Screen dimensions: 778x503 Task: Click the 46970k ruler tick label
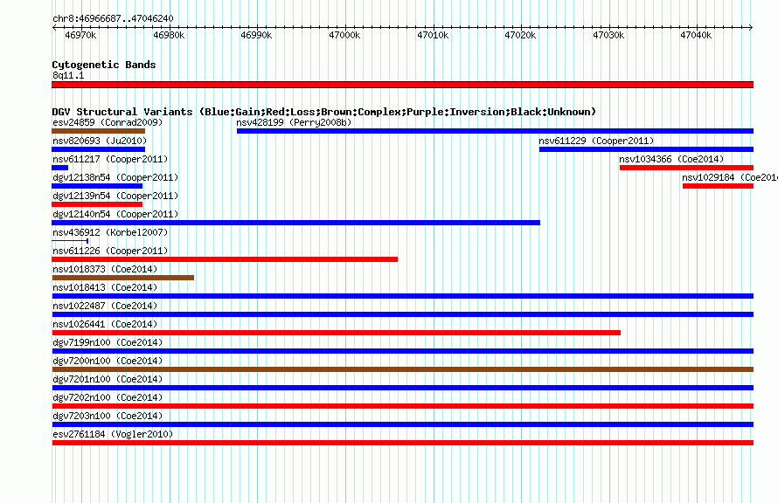(x=81, y=35)
